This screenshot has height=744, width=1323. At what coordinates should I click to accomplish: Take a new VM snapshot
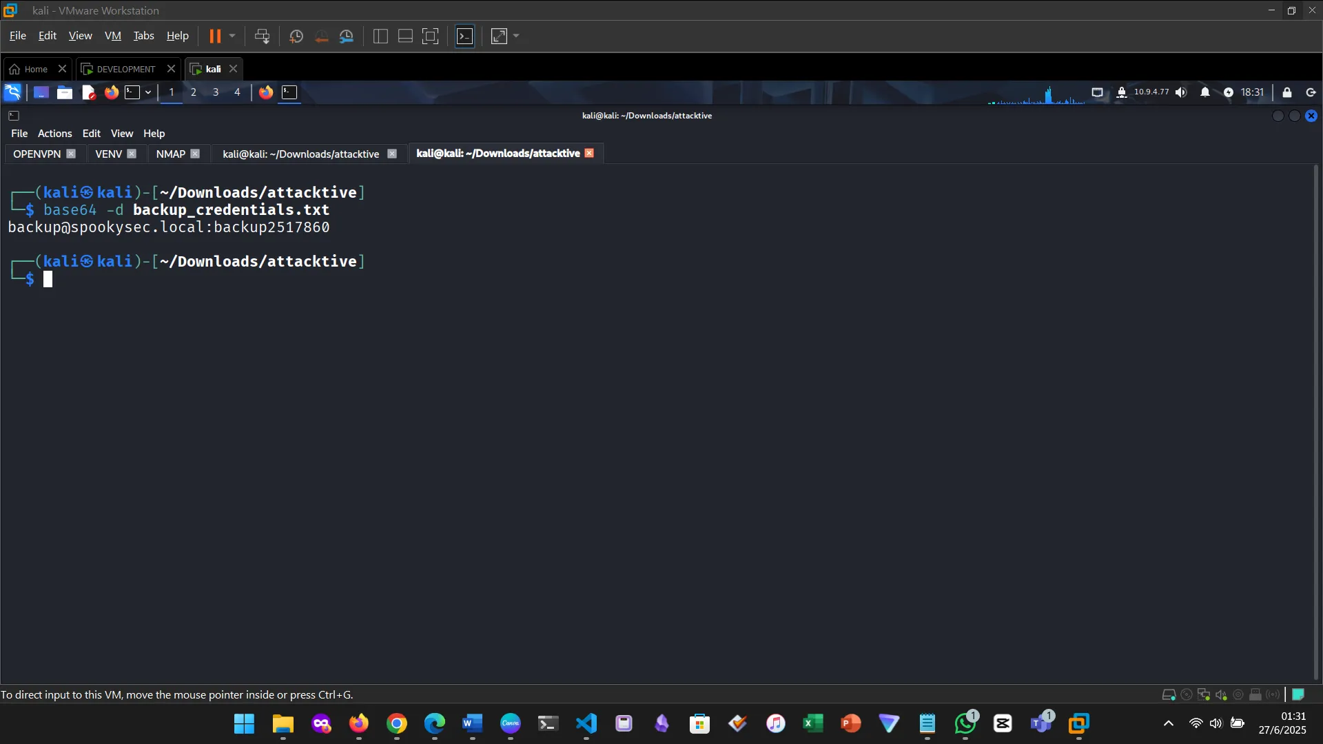(296, 36)
